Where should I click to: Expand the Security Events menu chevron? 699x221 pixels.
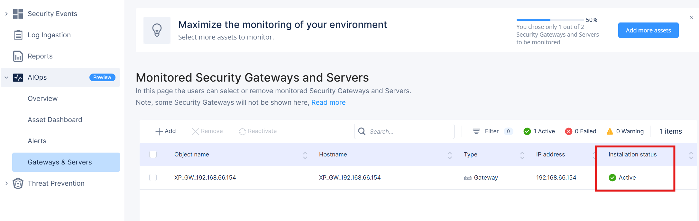[x=6, y=14]
